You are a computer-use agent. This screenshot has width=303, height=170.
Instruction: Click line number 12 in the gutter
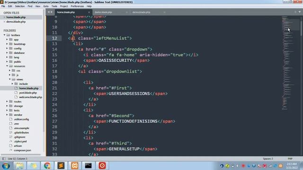click(54, 38)
